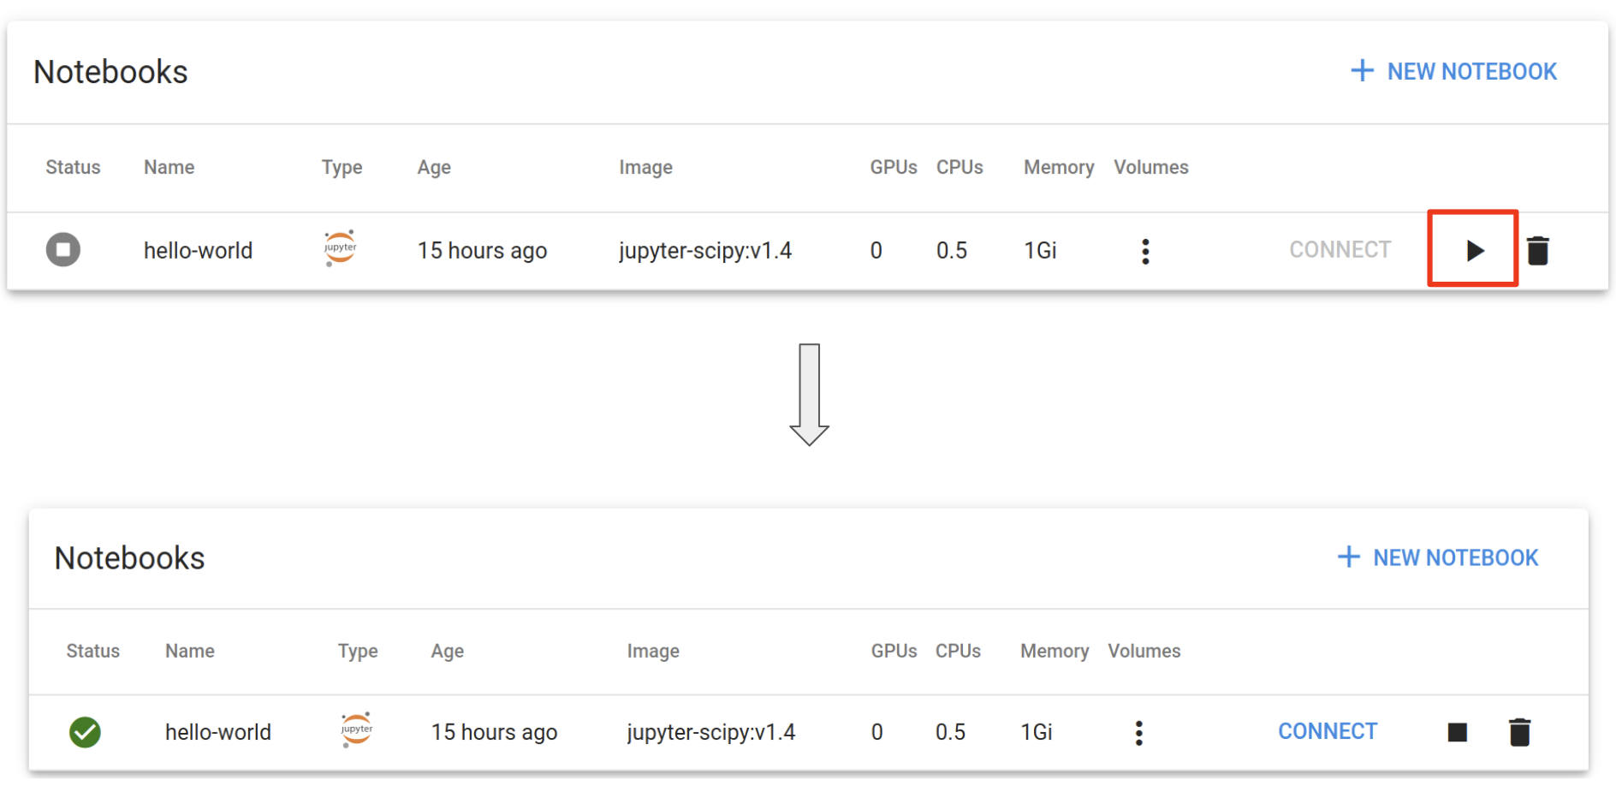This screenshot has width=1616, height=798.
Task: Click 0.5 CPU value in top row
Action: (x=951, y=250)
